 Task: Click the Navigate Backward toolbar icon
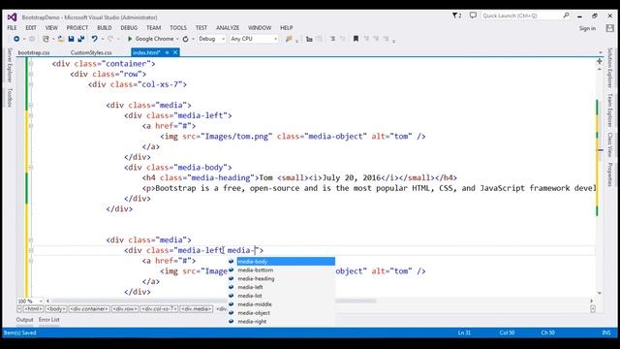16,39
